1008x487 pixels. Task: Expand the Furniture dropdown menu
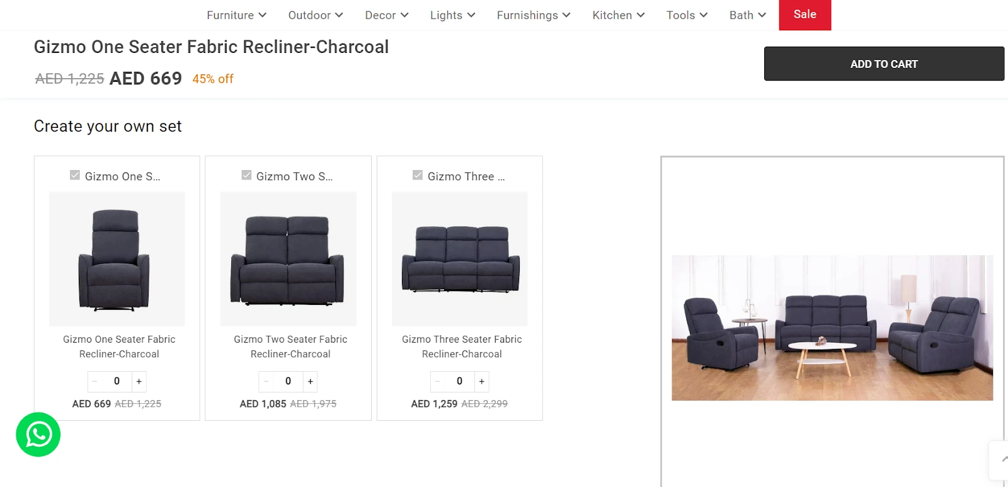click(237, 15)
